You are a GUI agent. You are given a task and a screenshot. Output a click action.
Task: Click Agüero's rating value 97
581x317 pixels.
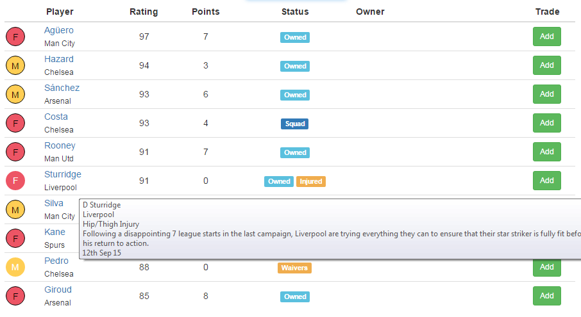(x=144, y=37)
